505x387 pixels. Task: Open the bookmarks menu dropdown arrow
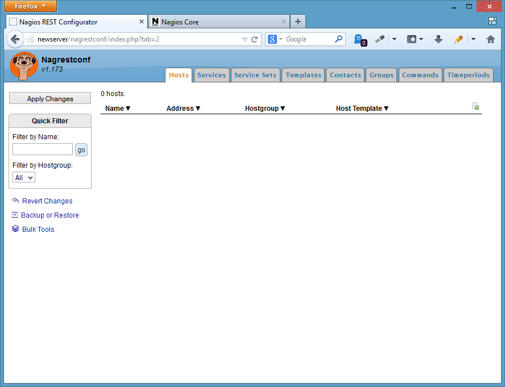pyautogui.click(x=421, y=39)
